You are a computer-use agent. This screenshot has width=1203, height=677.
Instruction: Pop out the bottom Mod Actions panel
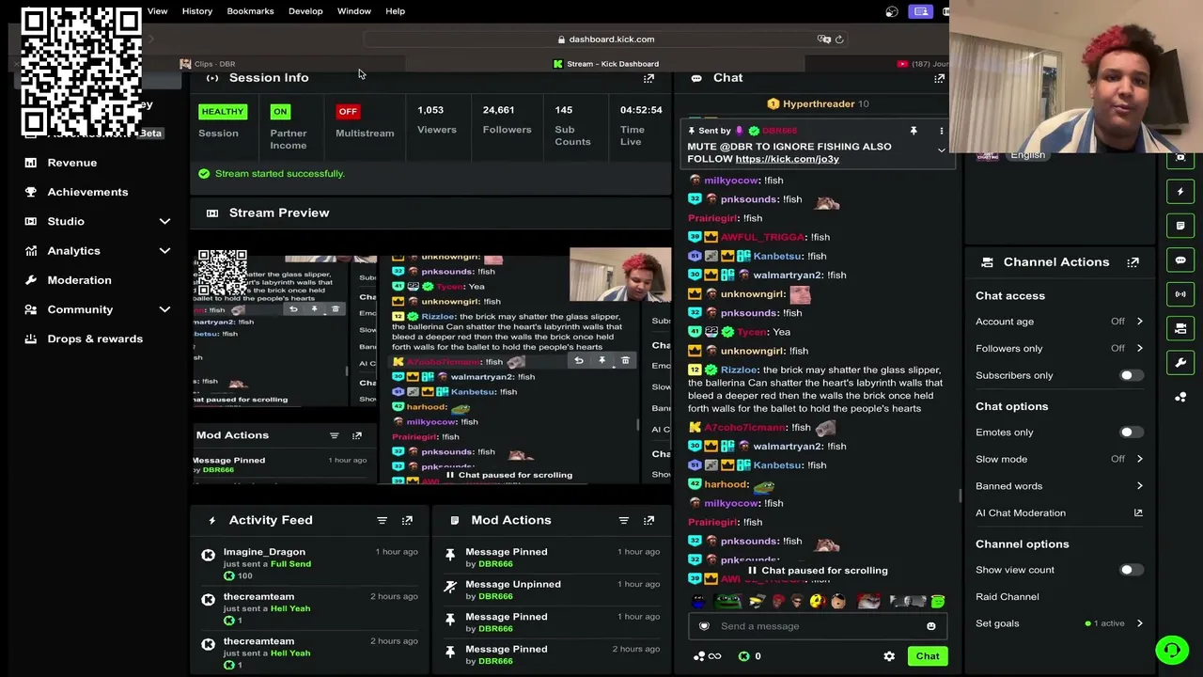[x=648, y=520]
